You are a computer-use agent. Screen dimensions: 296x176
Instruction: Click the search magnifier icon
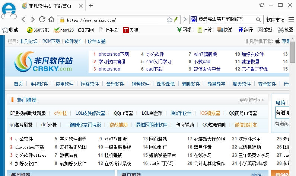tap(258, 20)
